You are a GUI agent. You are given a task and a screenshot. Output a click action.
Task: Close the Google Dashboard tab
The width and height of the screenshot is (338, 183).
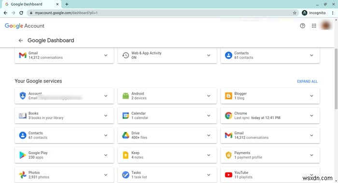pyautogui.click(x=57, y=4)
